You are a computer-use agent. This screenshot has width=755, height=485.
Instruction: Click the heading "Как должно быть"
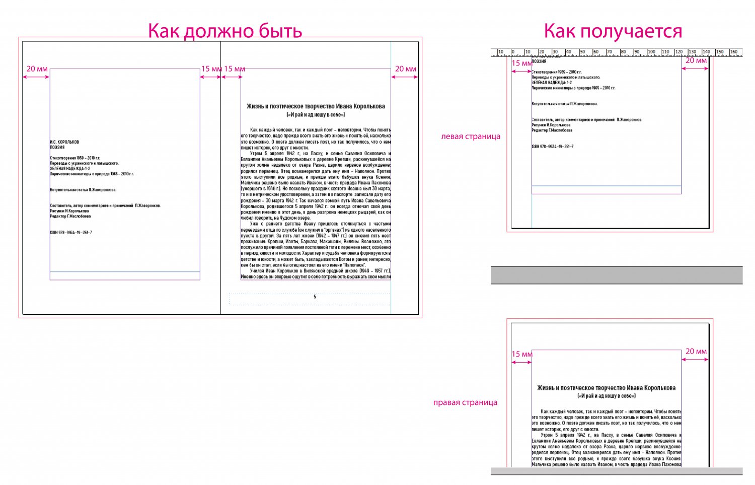[x=225, y=31]
